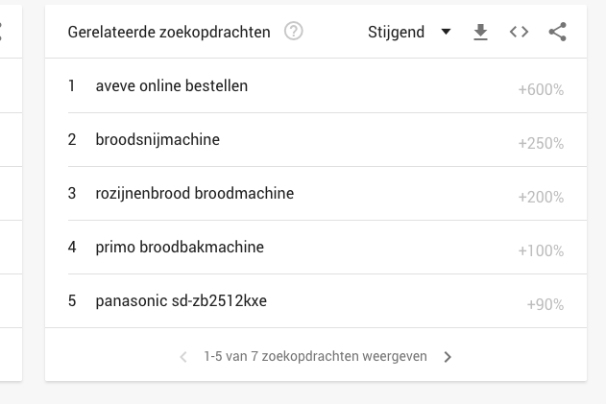
Task: Open help for Gerelateerde zoekopdrachten
Action: [x=293, y=32]
